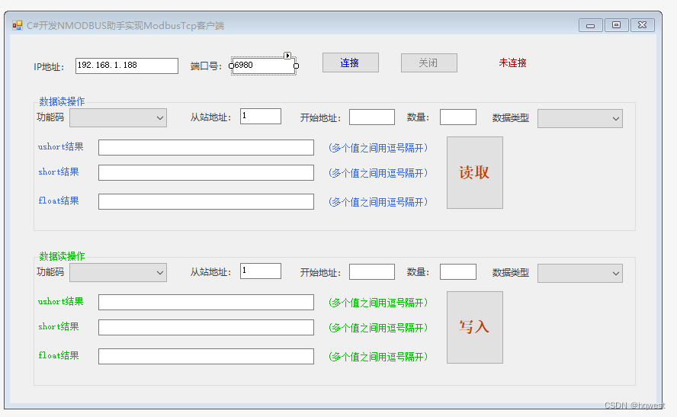Click 开始地址 field in upper blue group
677x417 pixels.
(x=372, y=117)
